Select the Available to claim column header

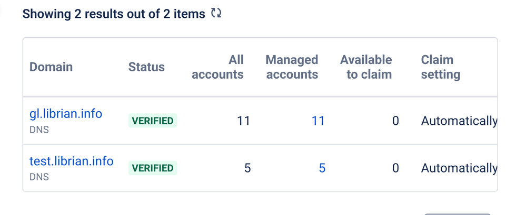pos(366,67)
